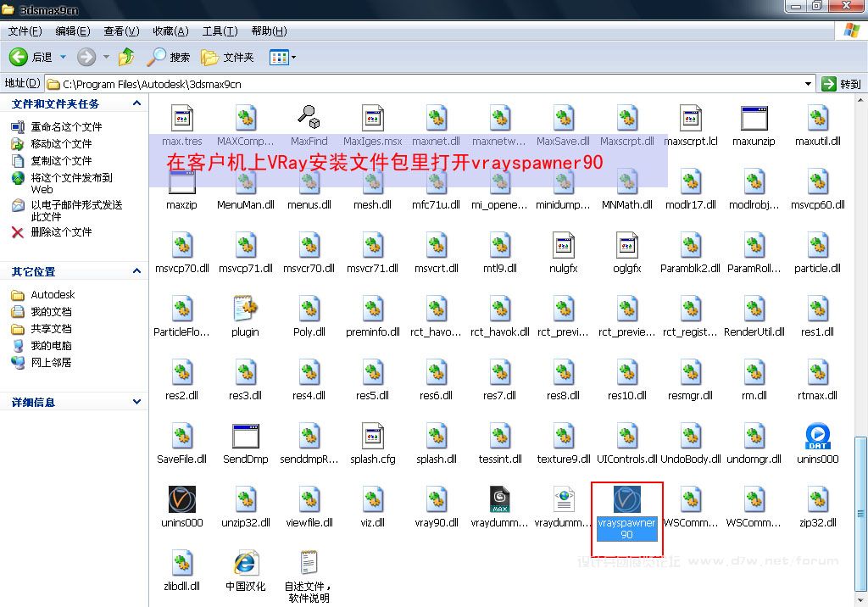The width and height of the screenshot is (868, 607).
Task: Open the 收藏(A) menu
Action: pyautogui.click(x=170, y=31)
